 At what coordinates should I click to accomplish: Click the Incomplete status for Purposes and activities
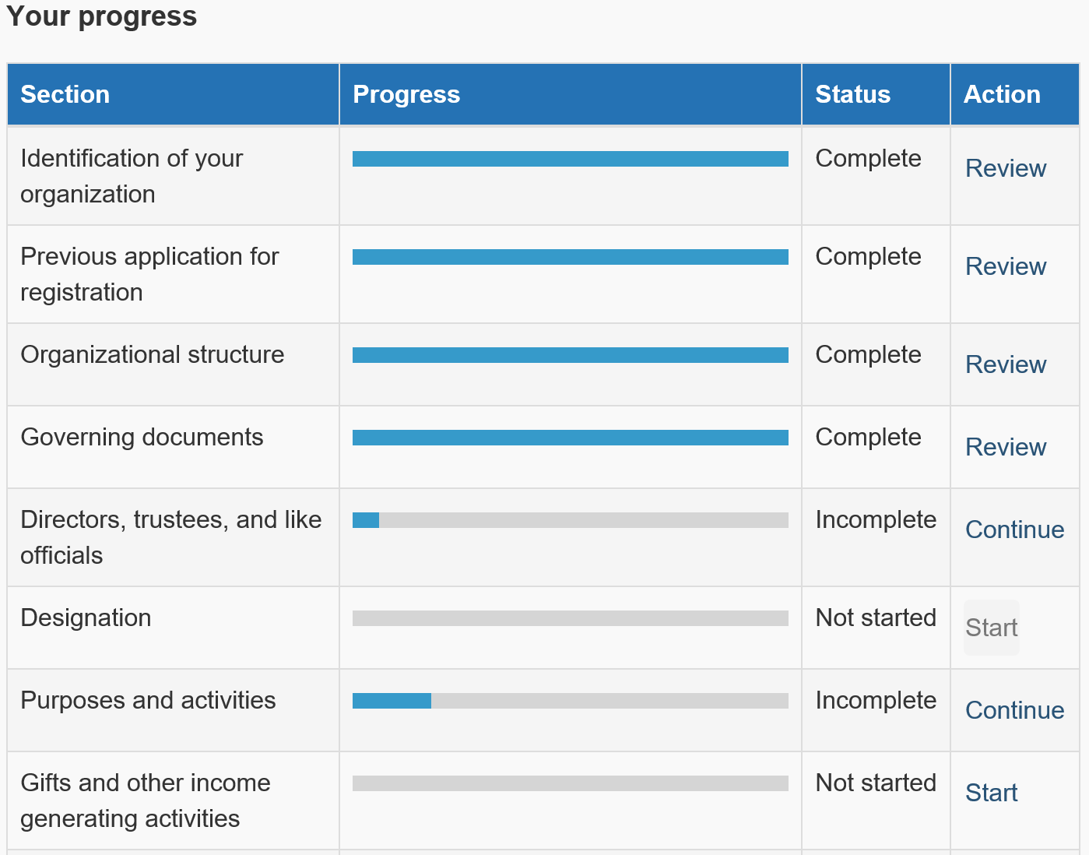pyautogui.click(x=876, y=700)
